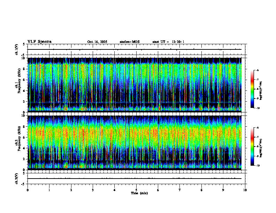Click the time axis tick label "5"
The image size is (276, 213).
pos(136,190)
